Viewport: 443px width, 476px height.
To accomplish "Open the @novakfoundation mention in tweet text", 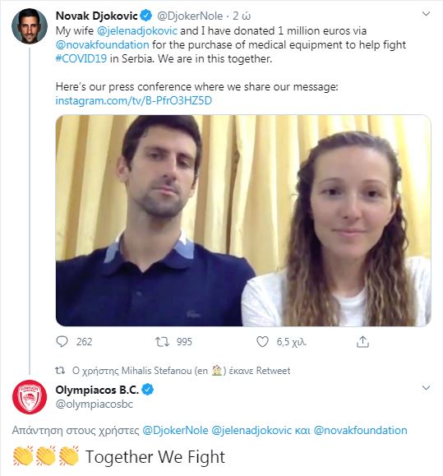I will coord(102,44).
